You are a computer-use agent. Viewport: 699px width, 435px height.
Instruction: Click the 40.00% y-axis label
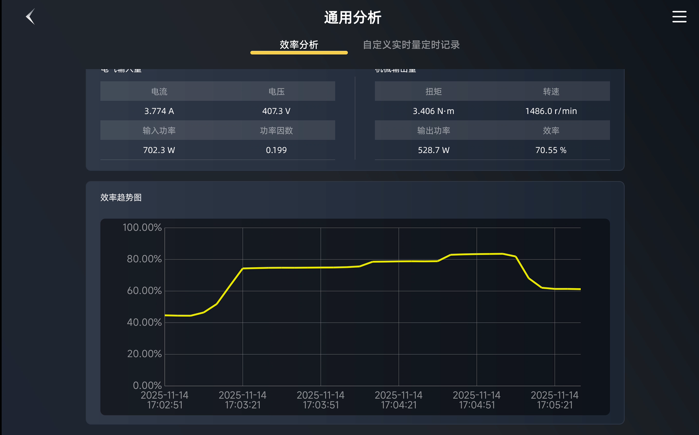(144, 322)
